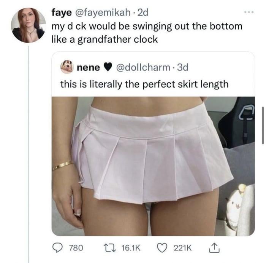The height and width of the screenshot is (263, 266).
Task: Click nene's small avatar in quoted tweet
Action: point(66,67)
